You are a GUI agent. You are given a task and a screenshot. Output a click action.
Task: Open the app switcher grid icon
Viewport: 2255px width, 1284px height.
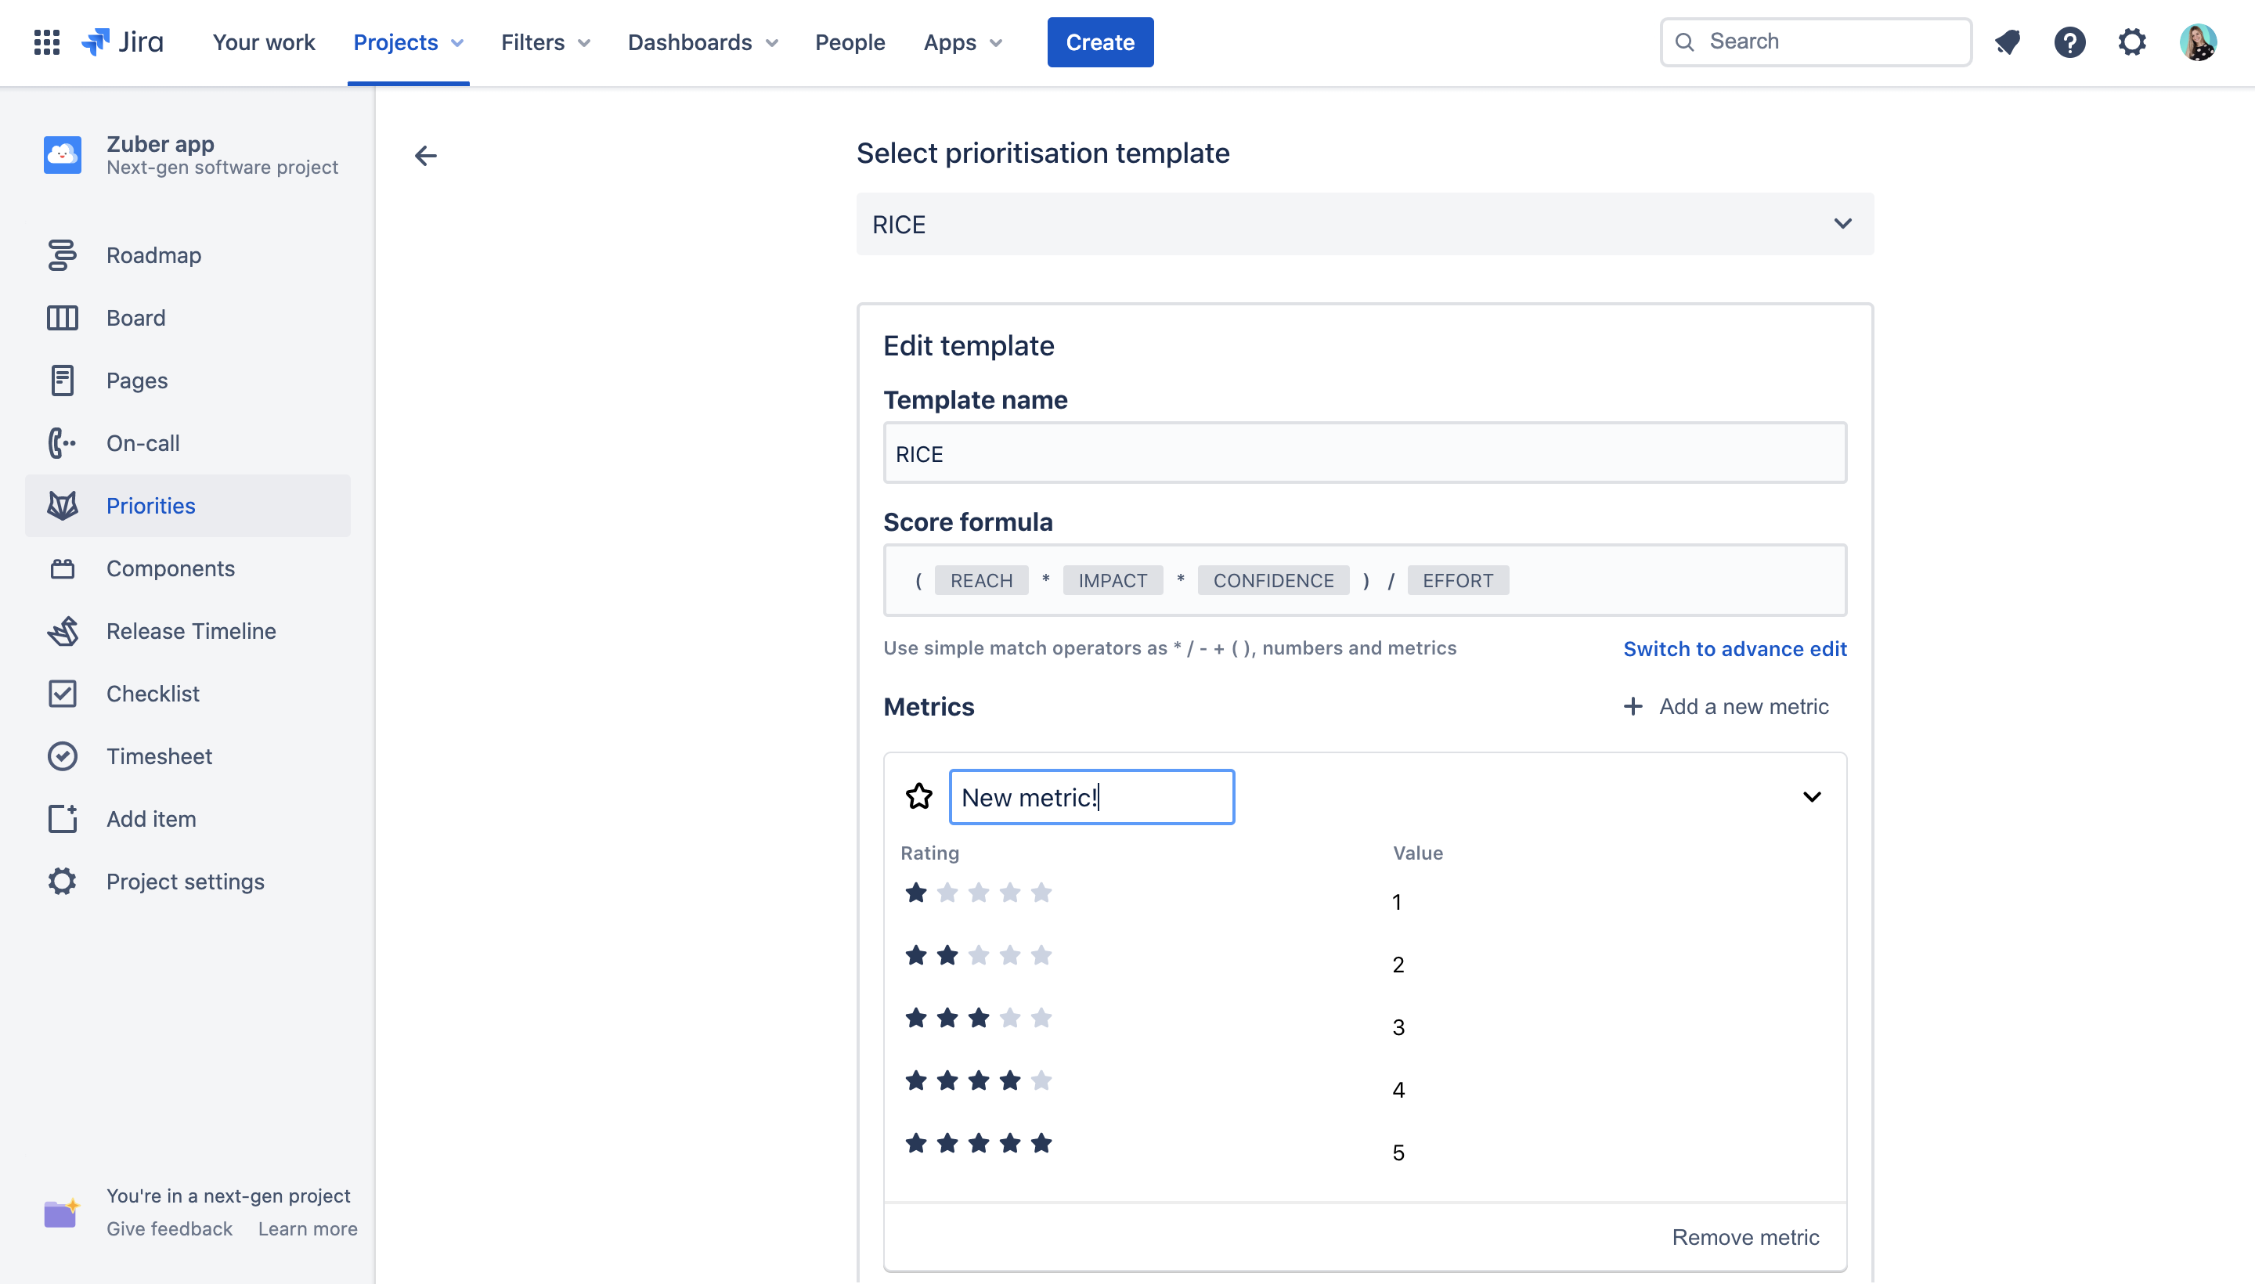tap(46, 41)
